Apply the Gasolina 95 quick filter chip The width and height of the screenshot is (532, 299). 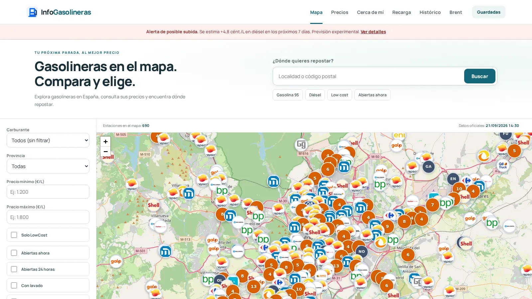[288, 95]
